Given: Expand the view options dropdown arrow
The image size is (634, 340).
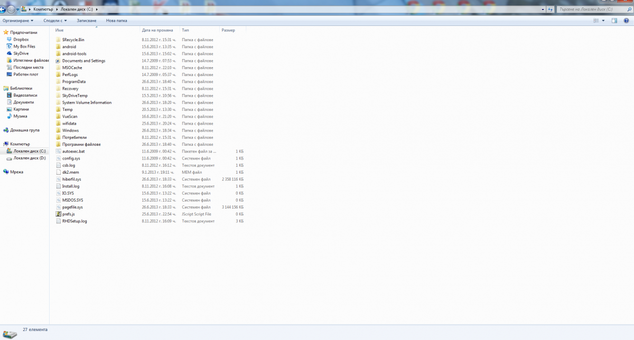Looking at the screenshot, I should coord(603,21).
